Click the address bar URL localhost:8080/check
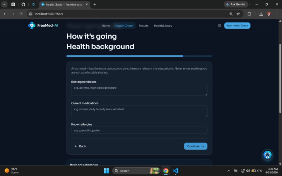Screen dimensions: 282x176 tap(49, 14)
